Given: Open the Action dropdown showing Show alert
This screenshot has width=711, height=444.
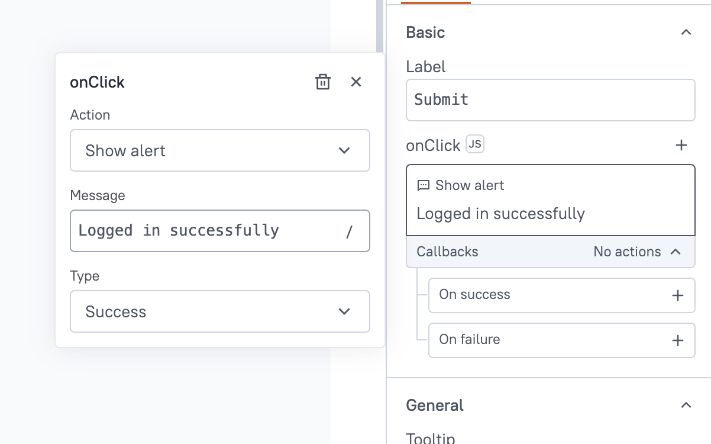Looking at the screenshot, I should pos(220,151).
